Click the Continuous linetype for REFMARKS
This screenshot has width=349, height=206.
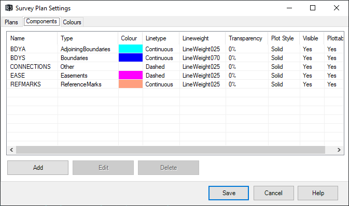coord(159,84)
